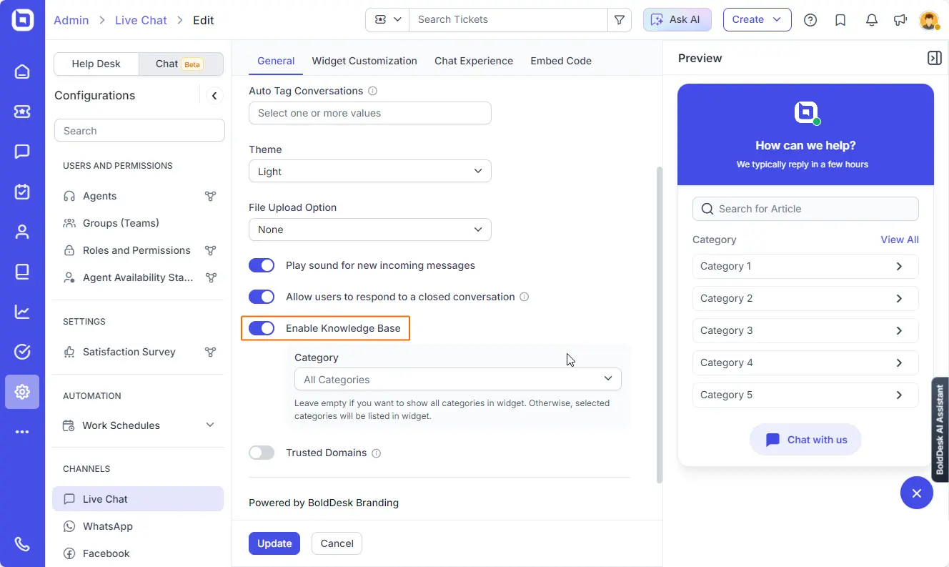Open the circled checkmark icon in sidebar
Viewport: 949px width, 567px height.
[x=22, y=352]
